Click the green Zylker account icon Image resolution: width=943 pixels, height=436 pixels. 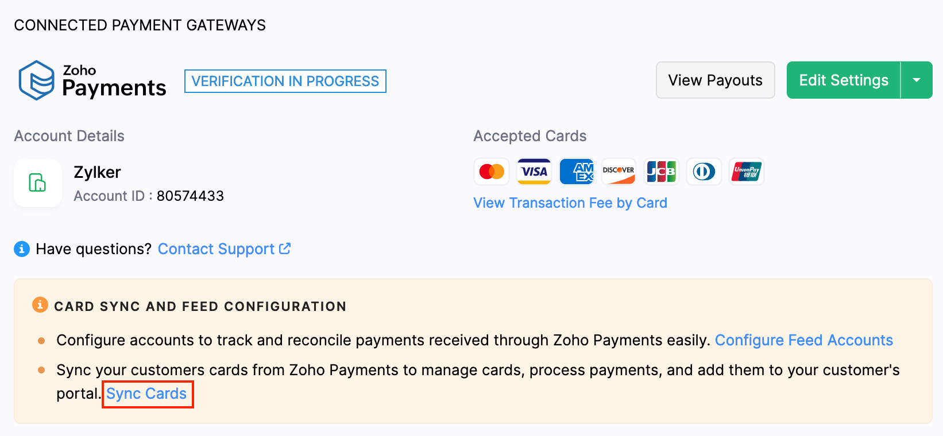click(x=38, y=183)
